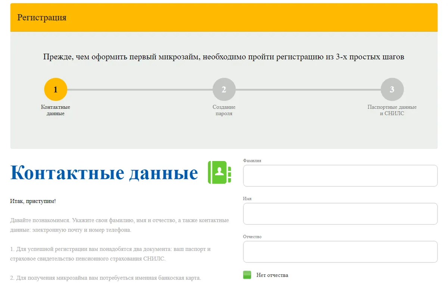448x290 pixels.
Task: Click the intro line about 3-х простых шагов
Action: (x=224, y=57)
